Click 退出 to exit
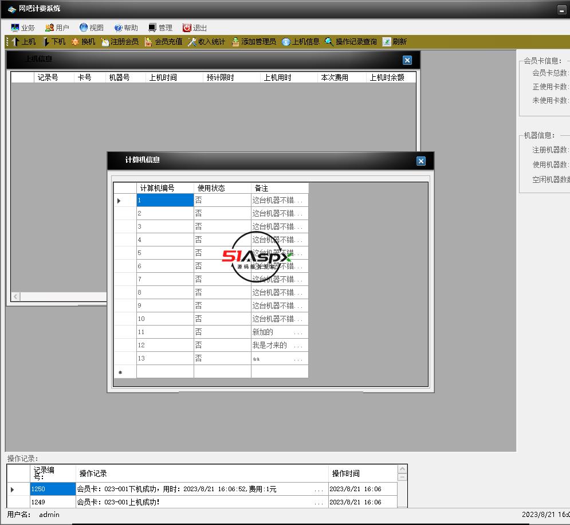 click(x=194, y=28)
